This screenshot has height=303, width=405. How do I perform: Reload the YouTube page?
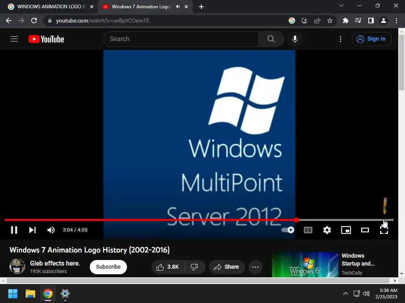coord(34,21)
